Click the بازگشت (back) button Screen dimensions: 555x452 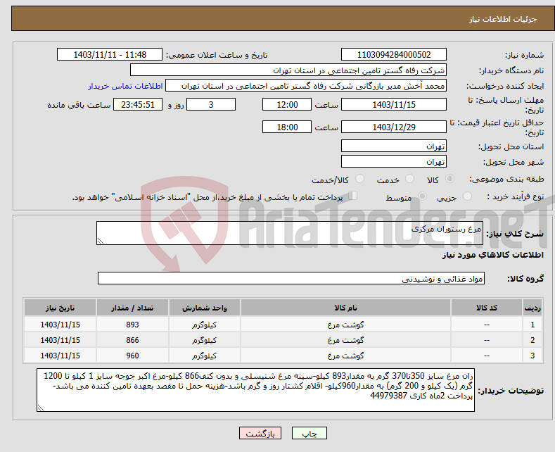260,433
